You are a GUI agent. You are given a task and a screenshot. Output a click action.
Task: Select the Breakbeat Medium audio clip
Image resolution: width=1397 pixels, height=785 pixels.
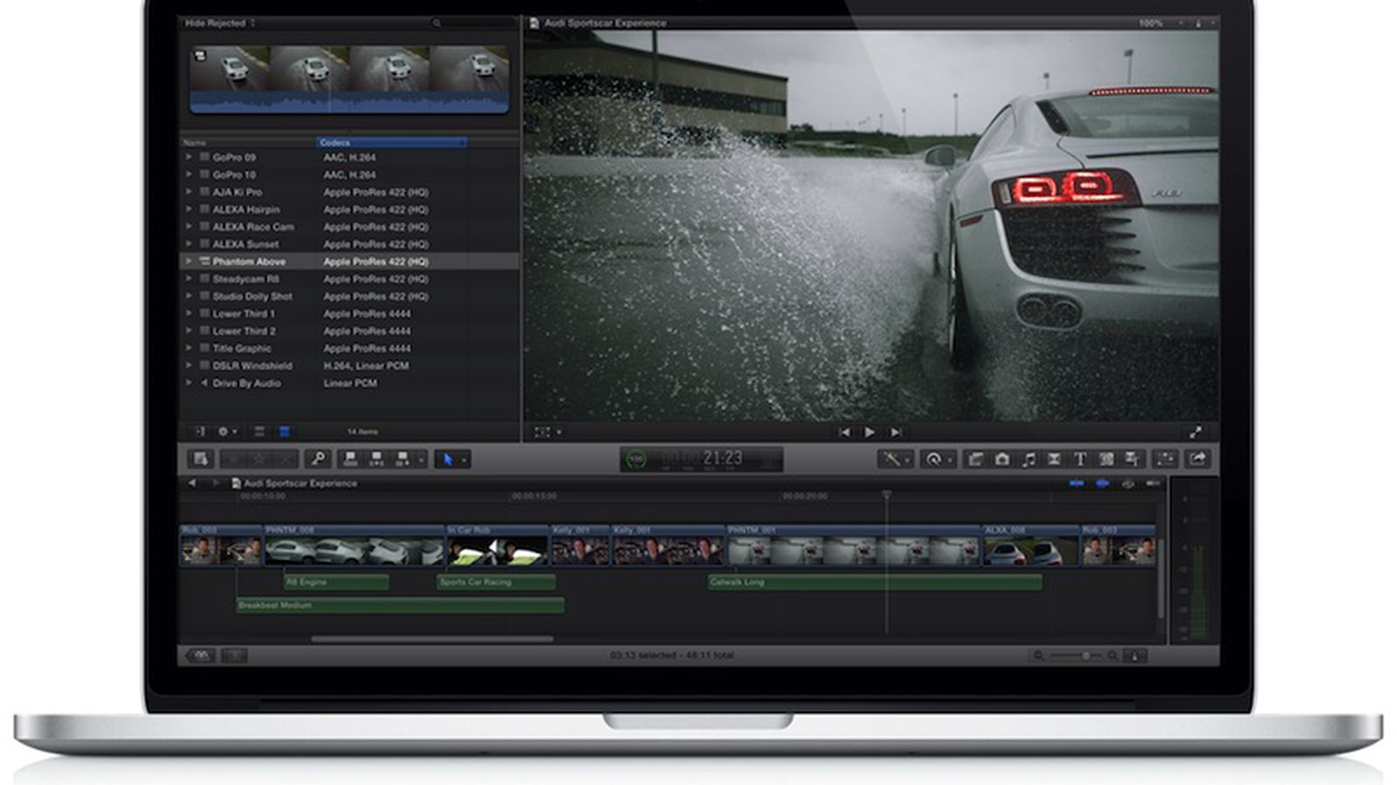[400, 604]
